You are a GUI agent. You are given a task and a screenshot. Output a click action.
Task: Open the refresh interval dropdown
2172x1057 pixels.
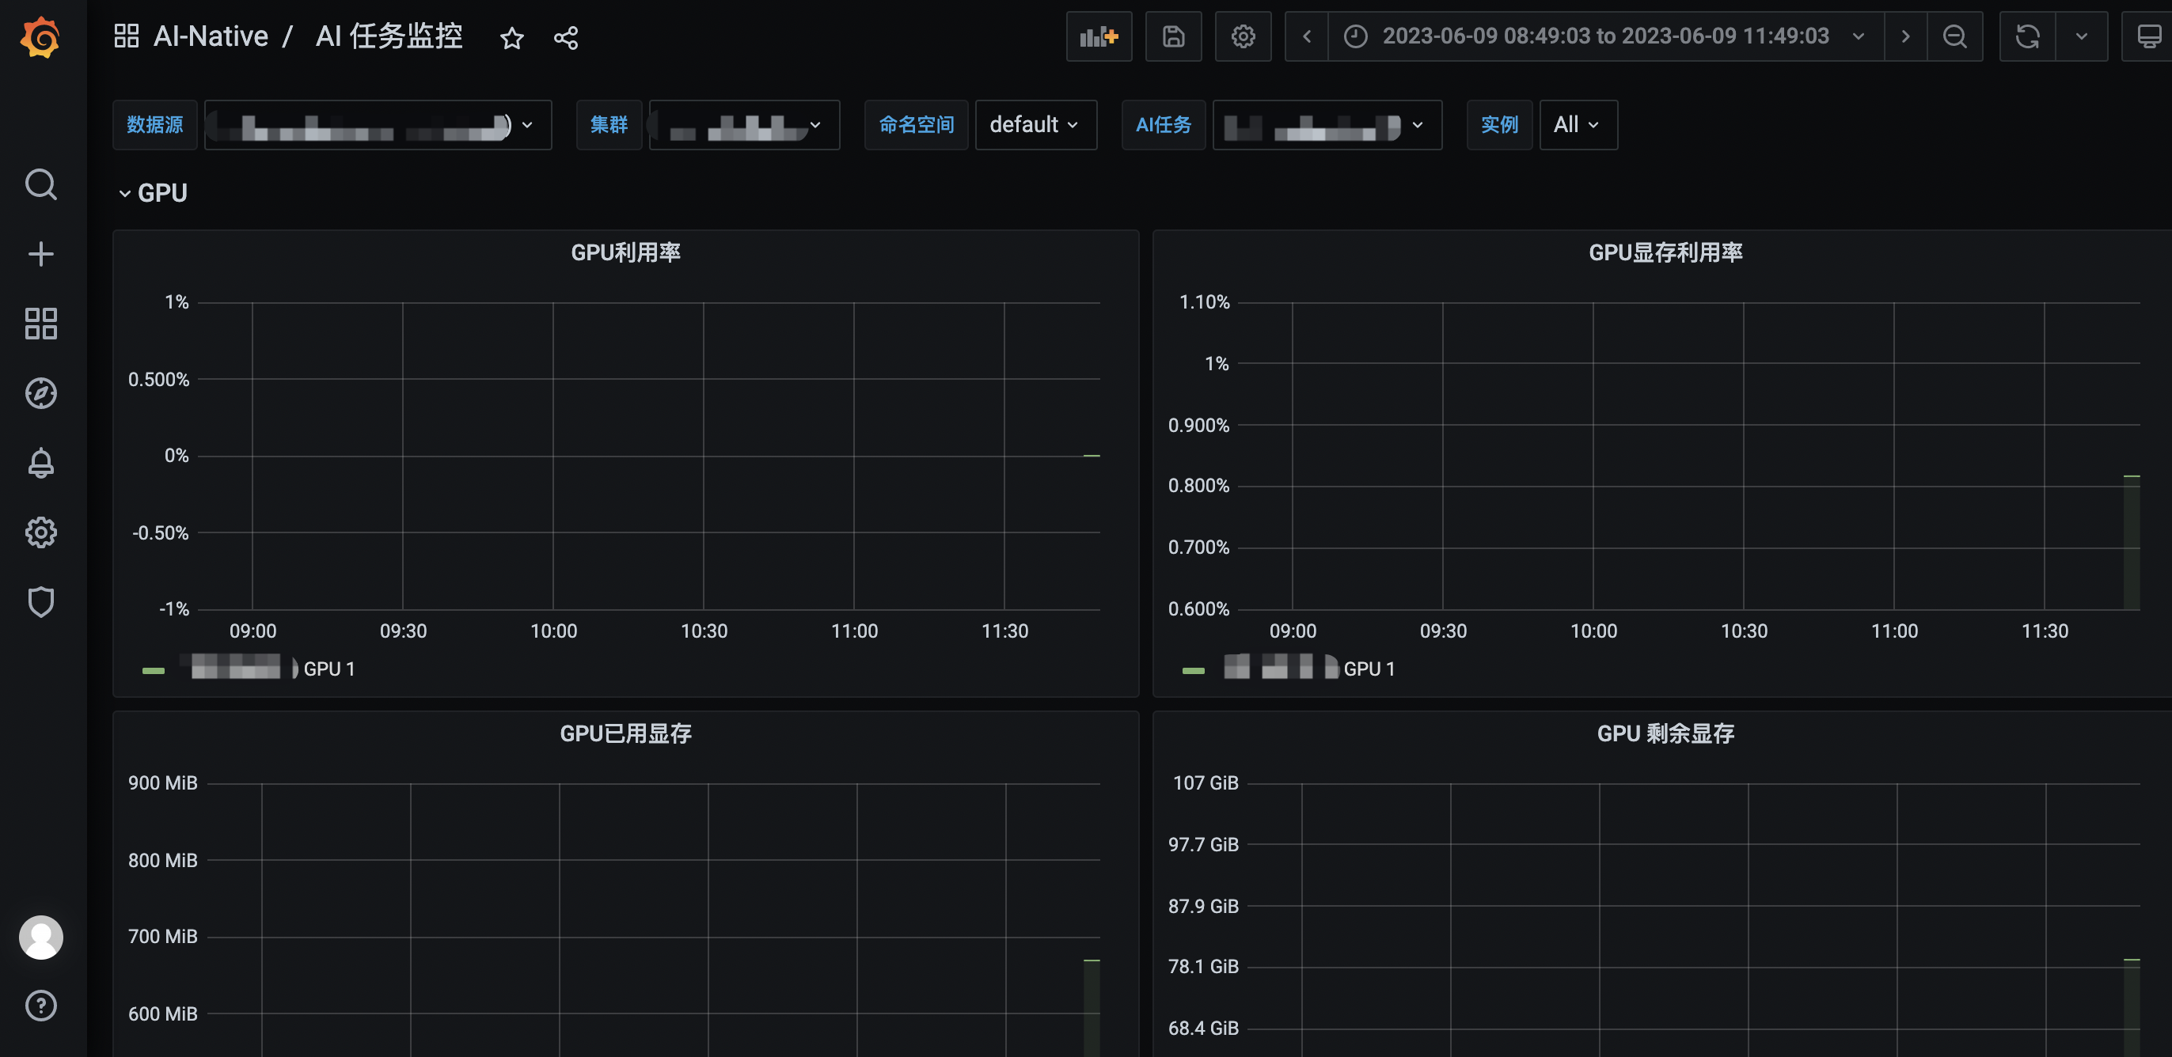(x=2081, y=36)
